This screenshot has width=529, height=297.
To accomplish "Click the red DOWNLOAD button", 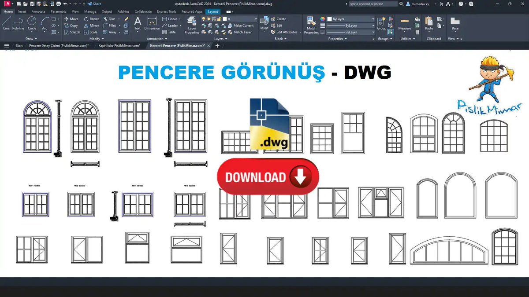I will (x=268, y=177).
